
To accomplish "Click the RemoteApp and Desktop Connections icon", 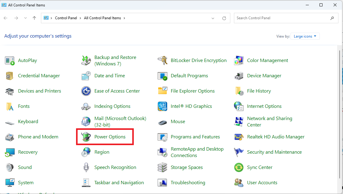I will tap(162, 152).
